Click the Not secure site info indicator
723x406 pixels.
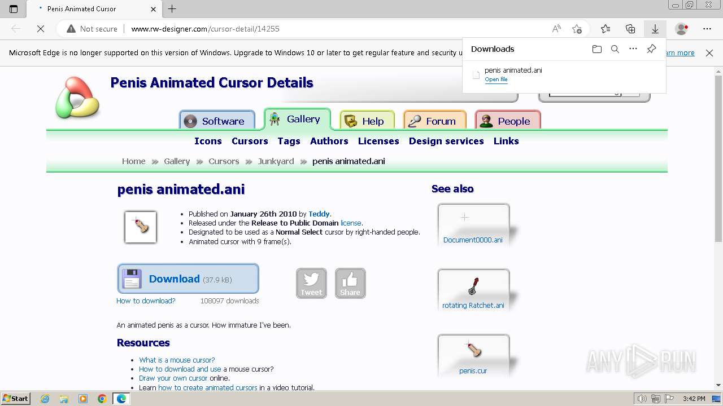click(92, 29)
